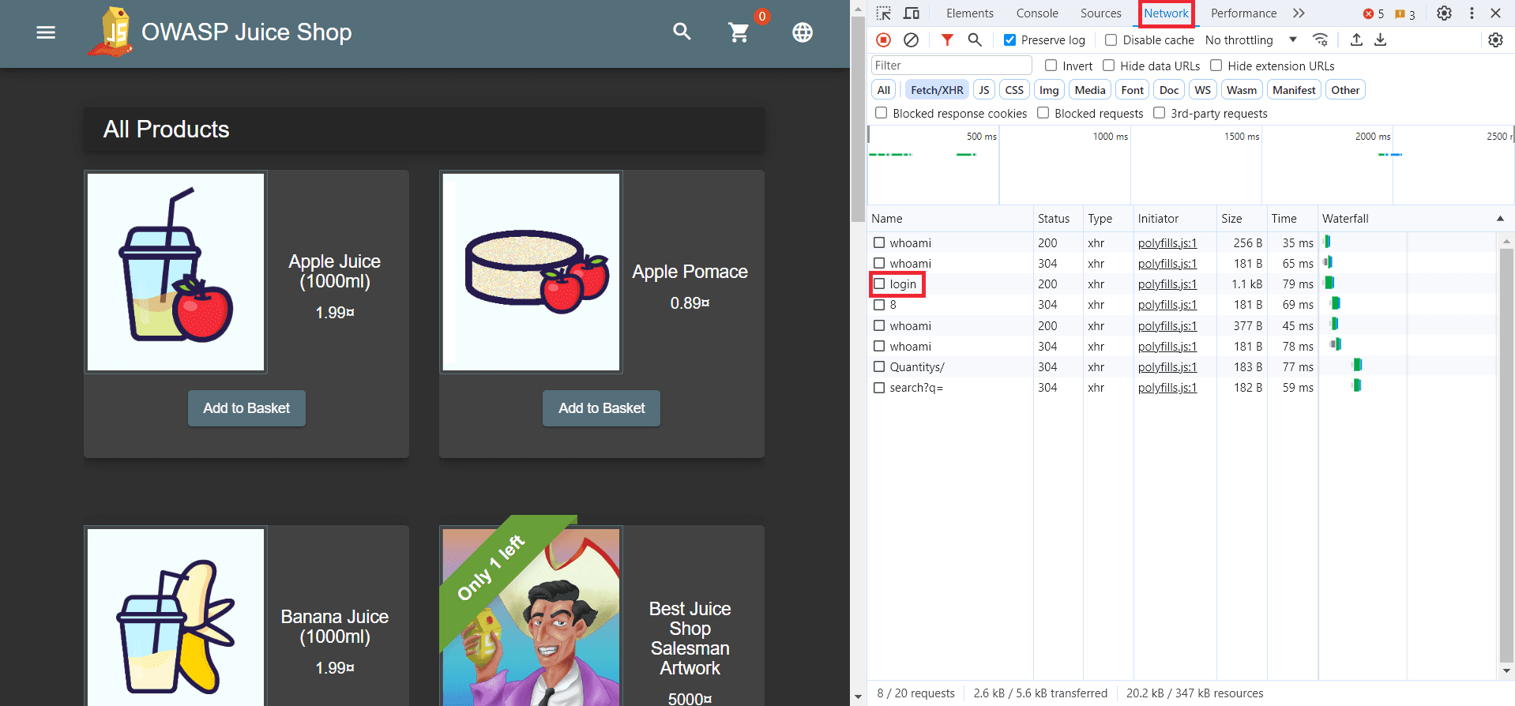Open the product search magnifier

[682, 32]
